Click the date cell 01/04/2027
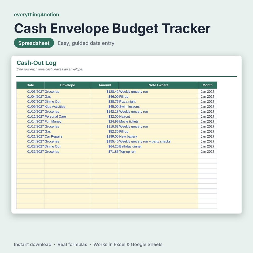Viewport: 253px width, 253px height. tap(30, 96)
